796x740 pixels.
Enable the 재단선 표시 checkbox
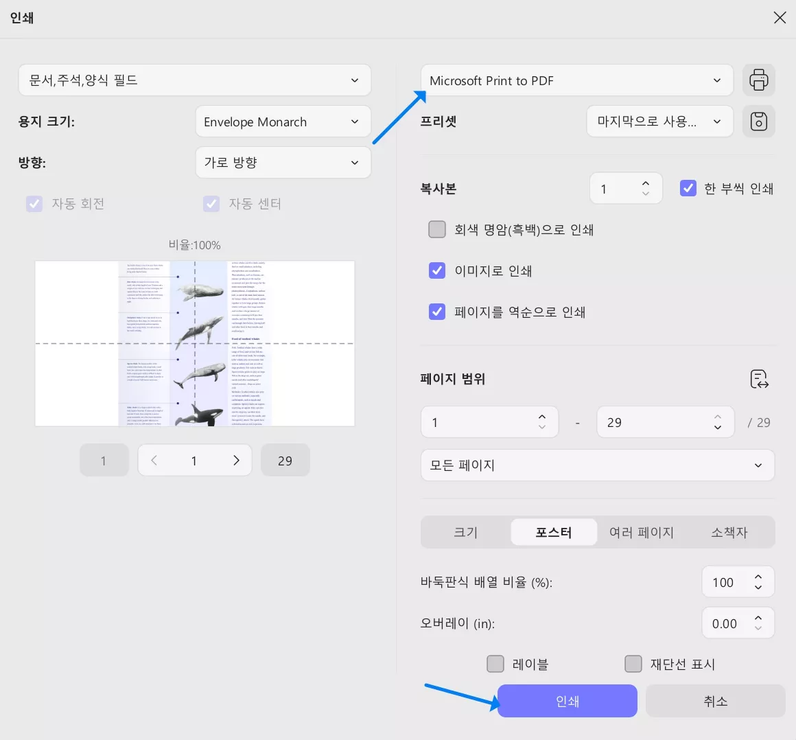(x=633, y=663)
